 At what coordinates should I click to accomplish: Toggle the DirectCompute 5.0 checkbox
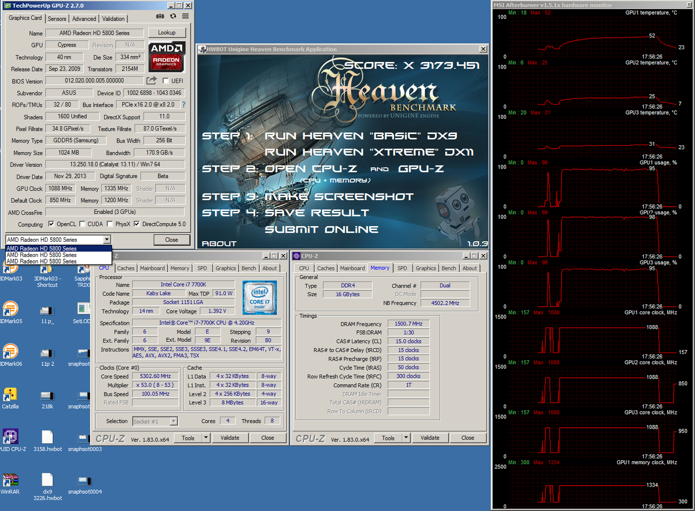(136, 224)
